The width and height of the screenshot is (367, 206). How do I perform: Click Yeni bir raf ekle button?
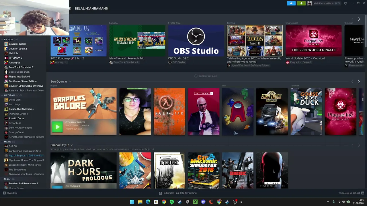pos(206,76)
